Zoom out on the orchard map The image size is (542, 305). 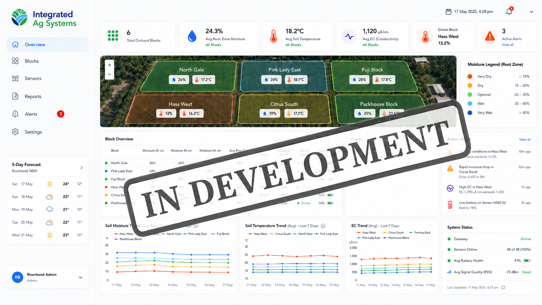[110, 74]
